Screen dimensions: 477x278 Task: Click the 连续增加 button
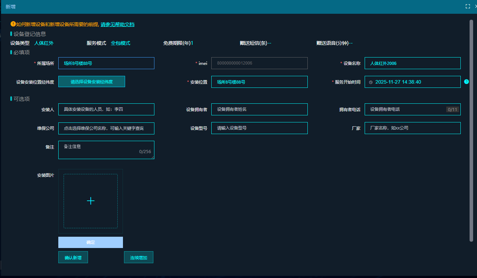tap(139, 257)
